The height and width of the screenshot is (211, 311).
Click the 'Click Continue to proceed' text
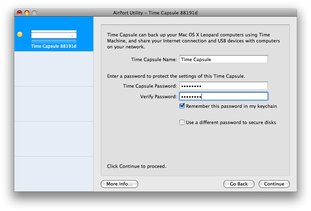click(x=137, y=166)
